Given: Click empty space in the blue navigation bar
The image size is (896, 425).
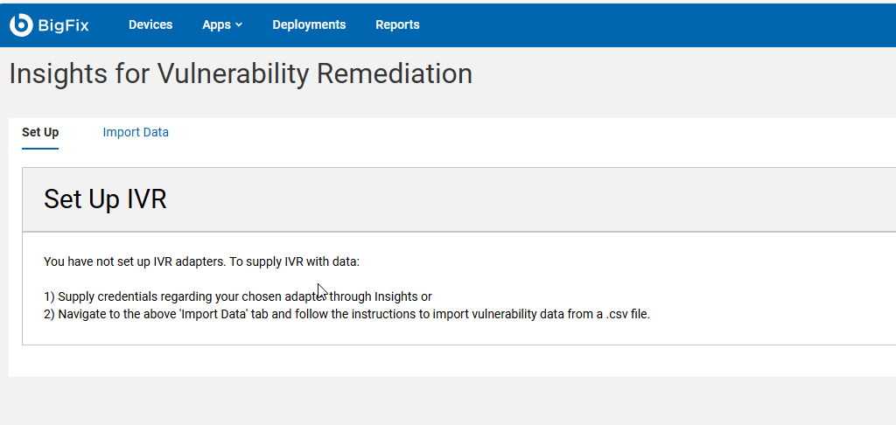Looking at the screenshot, I should pos(657,25).
